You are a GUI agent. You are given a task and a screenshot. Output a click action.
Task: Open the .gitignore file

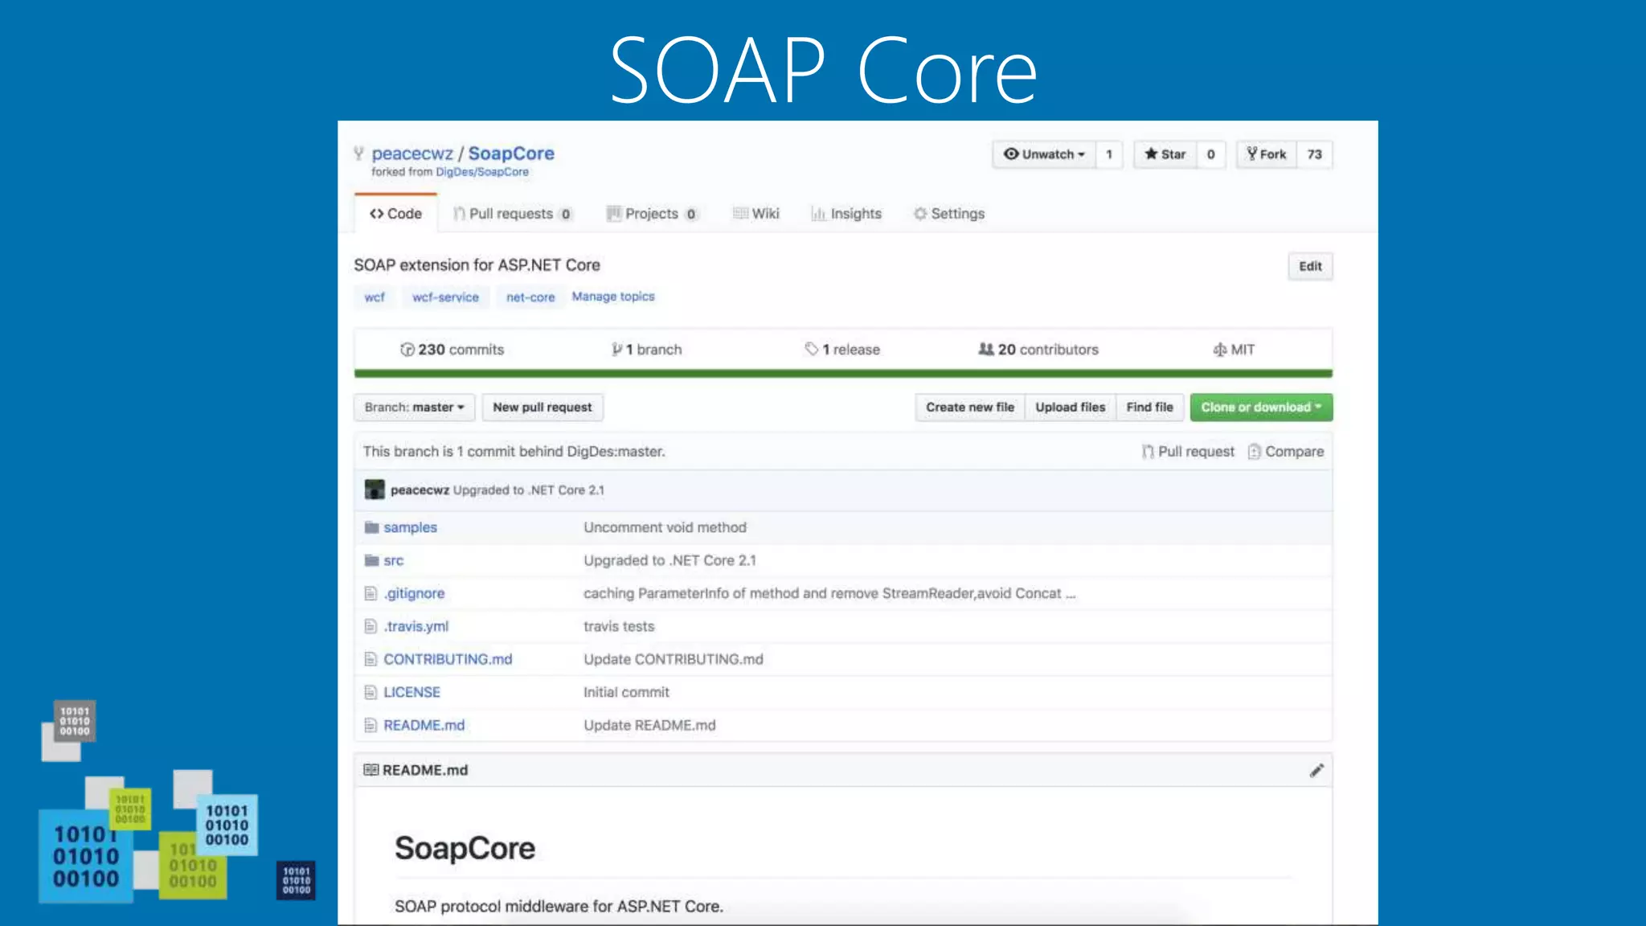click(414, 593)
